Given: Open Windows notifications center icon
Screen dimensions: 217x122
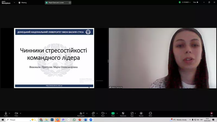Looking at the screenshot, I should [x=213, y=120].
